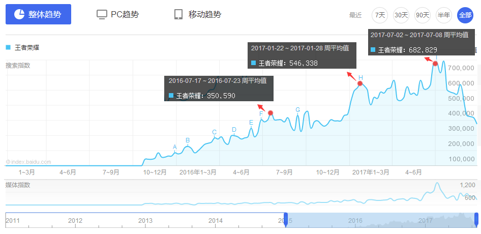Choose the 90天 time range
Viewport: 481px width, 234px height.
422,15
